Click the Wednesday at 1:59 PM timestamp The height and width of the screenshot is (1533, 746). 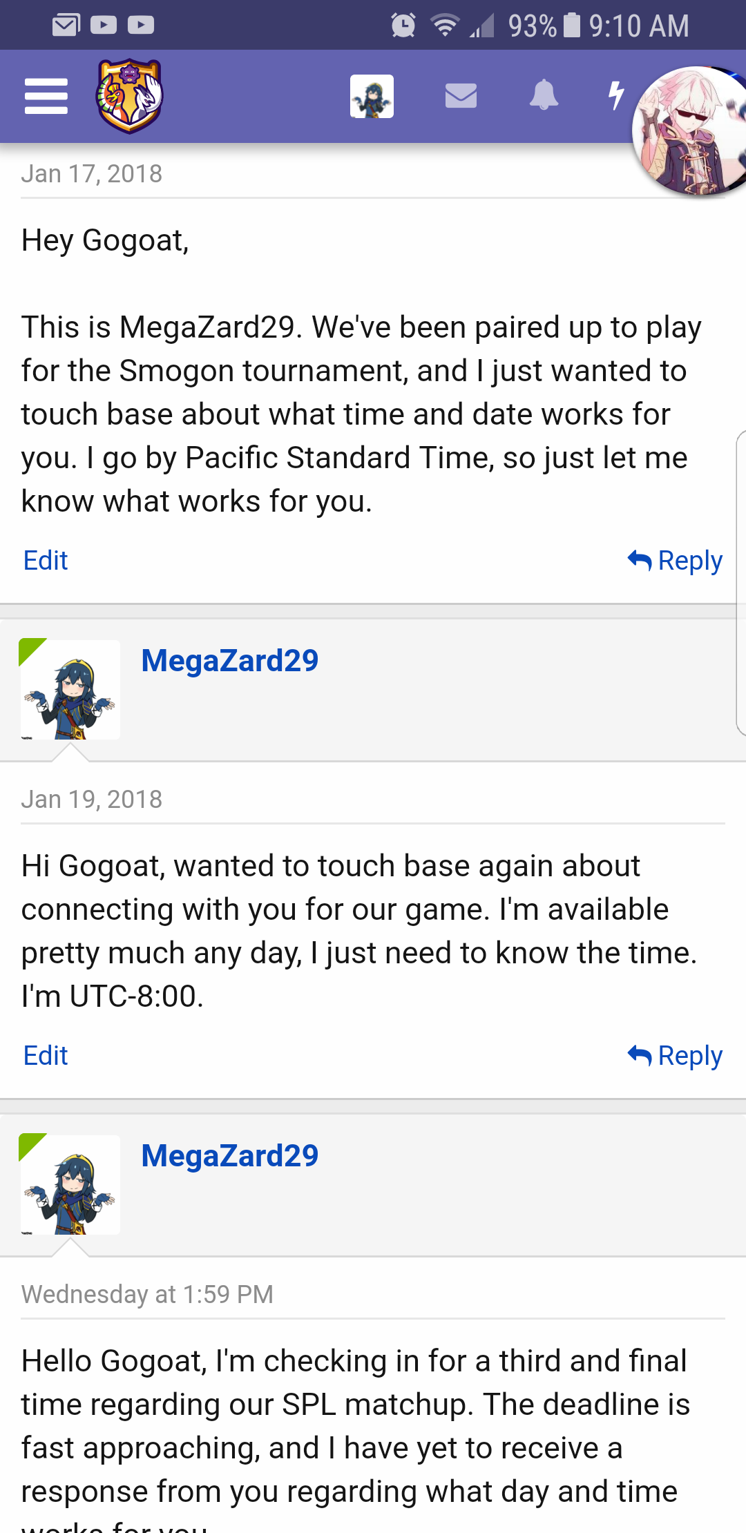click(147, 1295)
